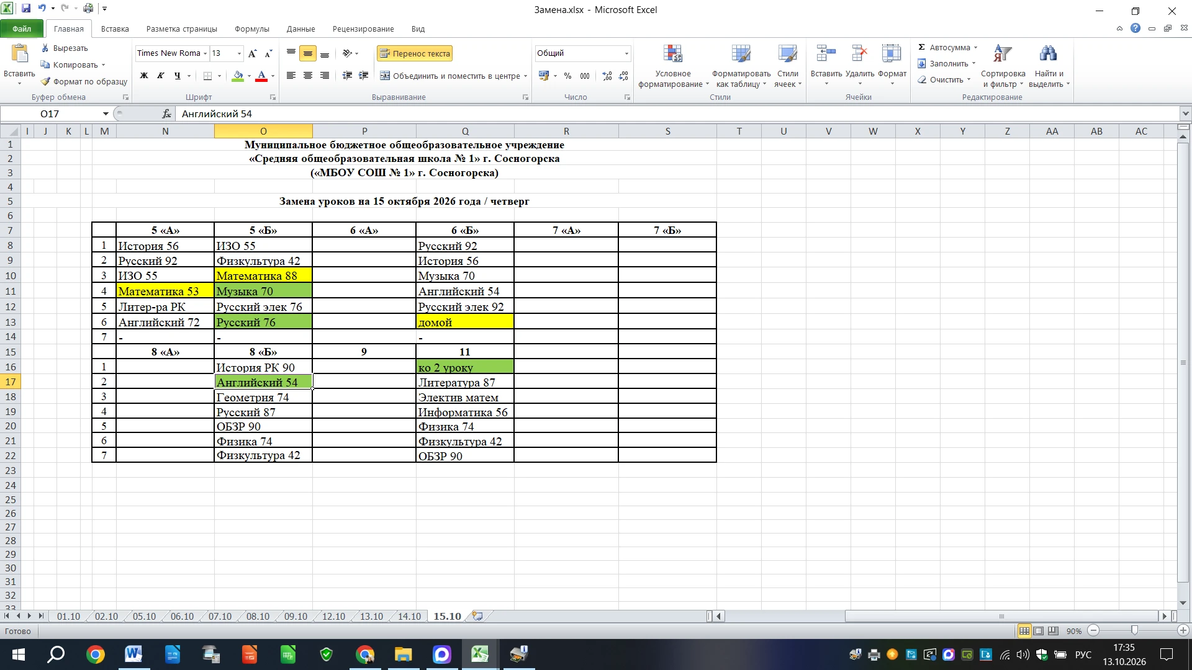Open the Формулы ribbon tab
This screenshot has height=670, width=1192.
(252, 29)
